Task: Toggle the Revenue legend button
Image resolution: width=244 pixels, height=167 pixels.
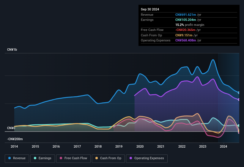Action: [x=17, y=158]
